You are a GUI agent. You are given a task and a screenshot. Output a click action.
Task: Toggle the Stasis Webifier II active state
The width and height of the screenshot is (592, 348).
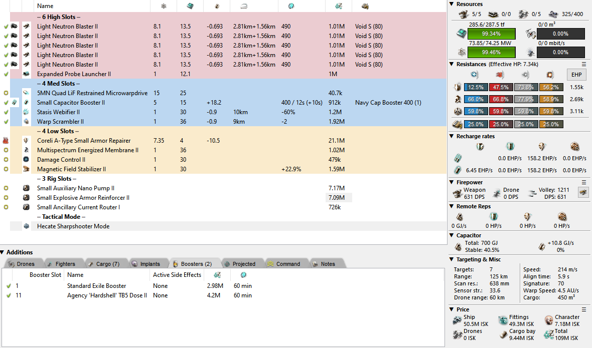click(x=6, y=112)
